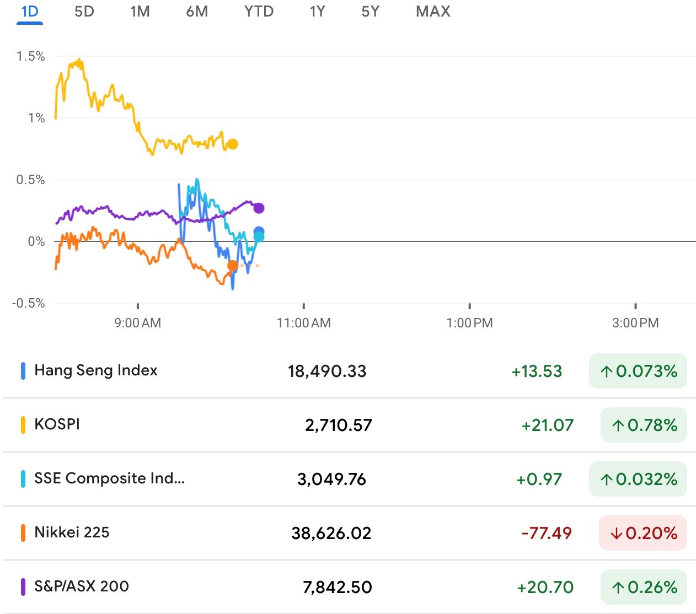The width and height of the screenshot is (696, 614).
Task: Click KOSPI price 2,710.57
Action: click(339, 426)
